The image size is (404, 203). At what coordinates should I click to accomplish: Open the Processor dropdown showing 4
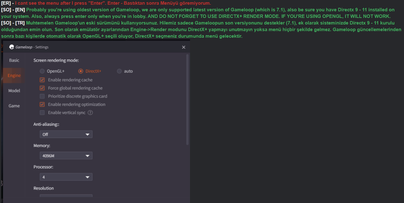coord(66,177)
